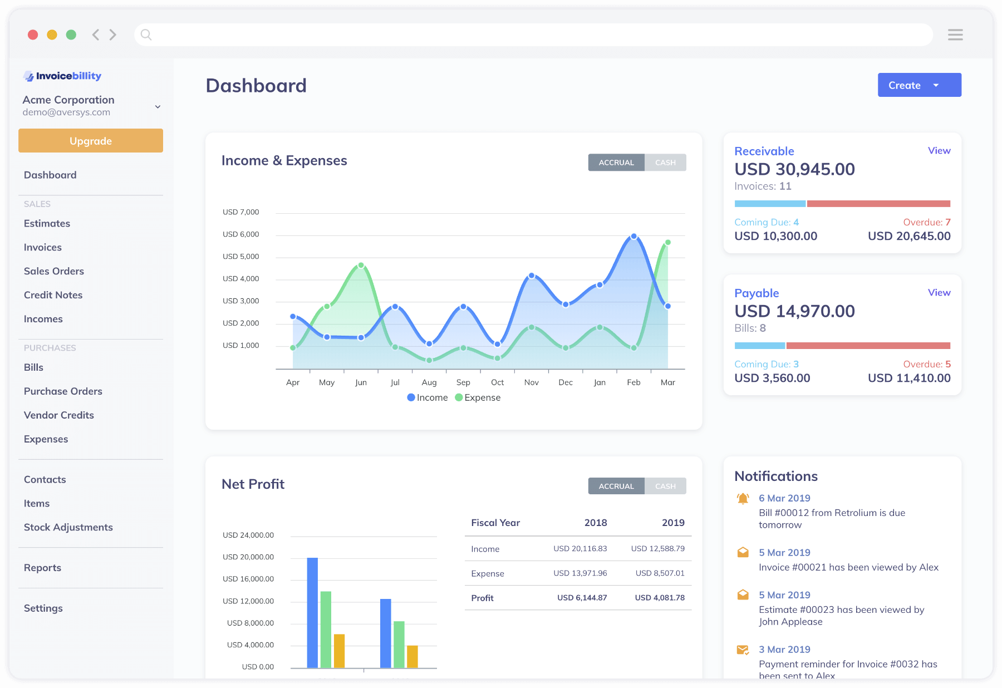Image resolution: width=1002 pixels, height=688 pixels.
Task: Toggle the Income series in the chart legend
Action: 428,397
